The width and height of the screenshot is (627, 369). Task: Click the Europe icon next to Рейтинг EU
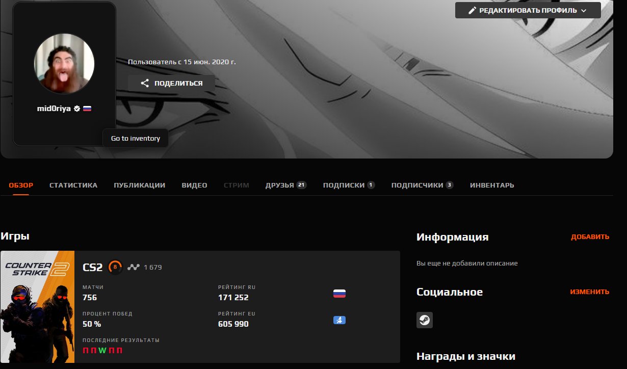tap(339, 320)
